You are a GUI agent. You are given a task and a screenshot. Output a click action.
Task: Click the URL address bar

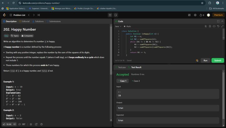(111, 3)
